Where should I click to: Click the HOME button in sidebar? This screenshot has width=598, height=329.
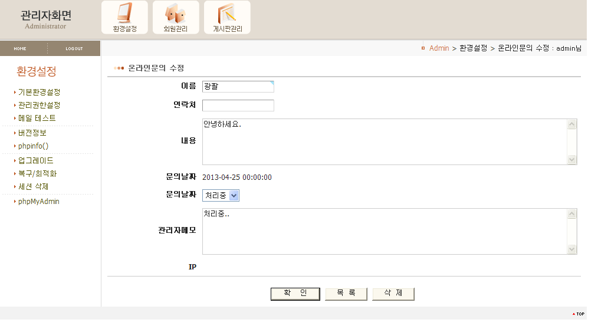20,48
